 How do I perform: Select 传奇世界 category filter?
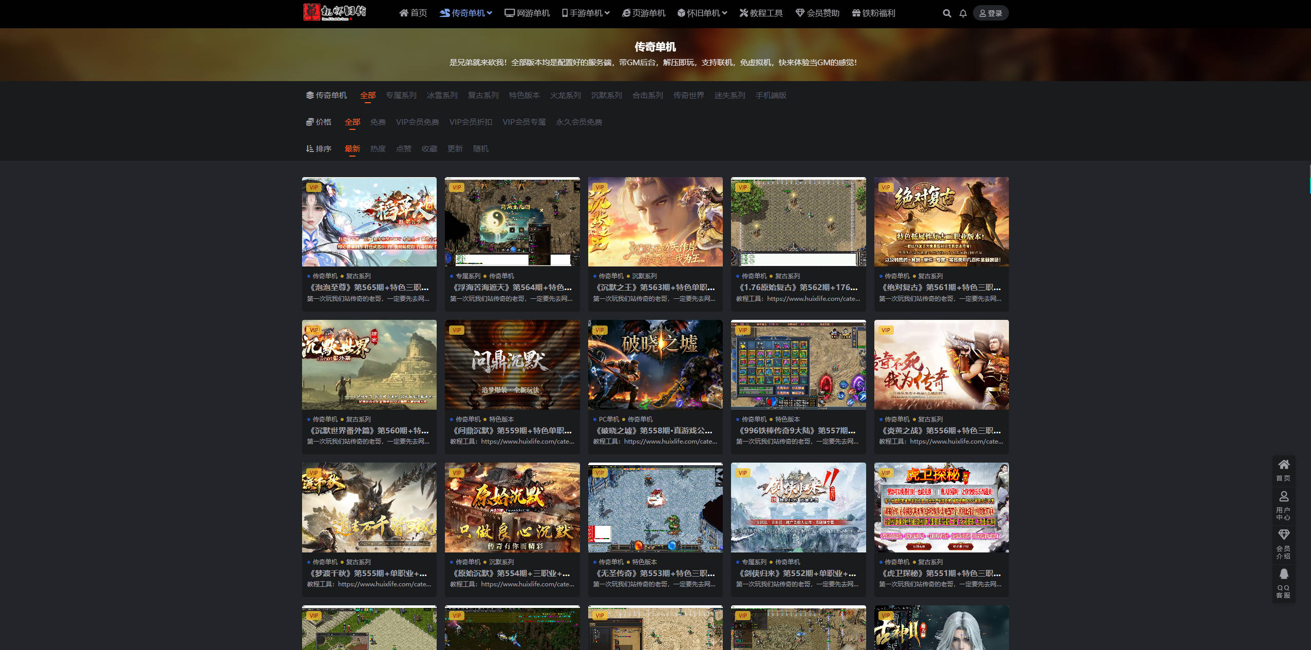pos(689,95)
